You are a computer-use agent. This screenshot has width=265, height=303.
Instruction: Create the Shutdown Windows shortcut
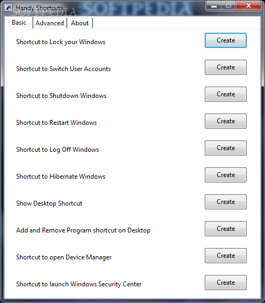point(226,94)
